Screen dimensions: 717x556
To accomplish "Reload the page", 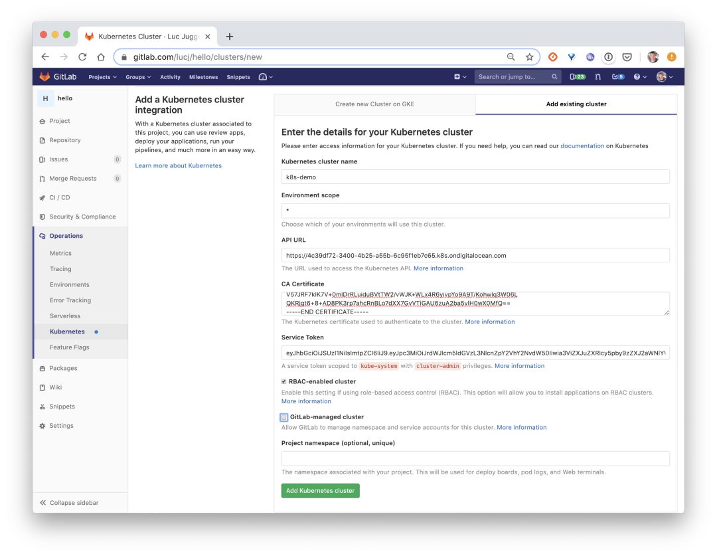I will point(82,57).
